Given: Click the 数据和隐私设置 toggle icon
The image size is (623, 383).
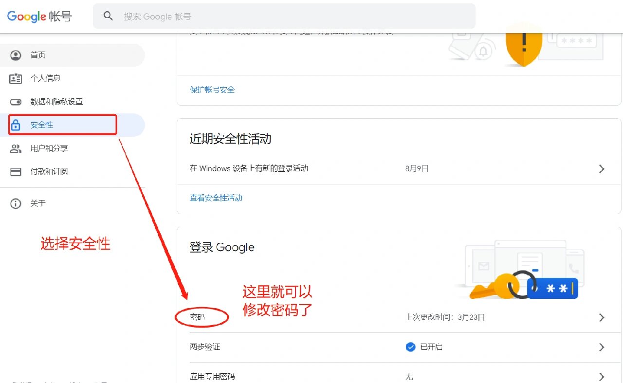Looking at the screenshot, I should 16,102.
